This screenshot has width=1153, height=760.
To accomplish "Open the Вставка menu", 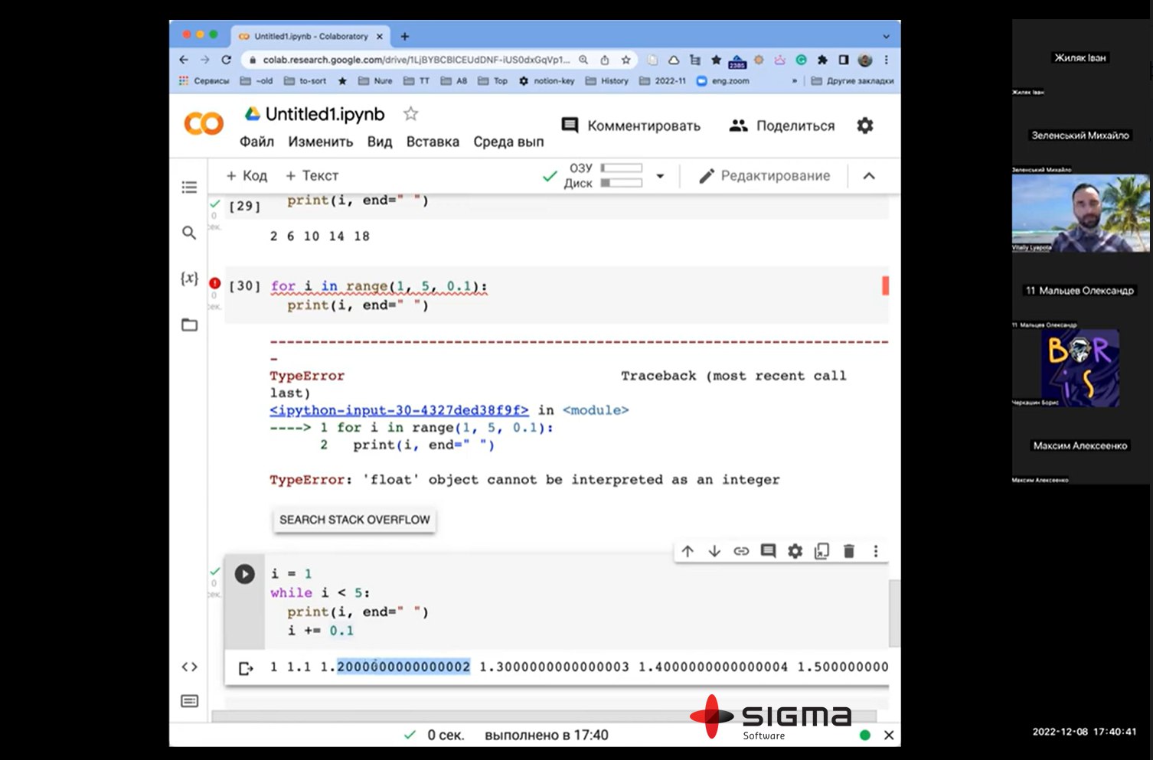I will pyautogui.click(x=433, y=142).
